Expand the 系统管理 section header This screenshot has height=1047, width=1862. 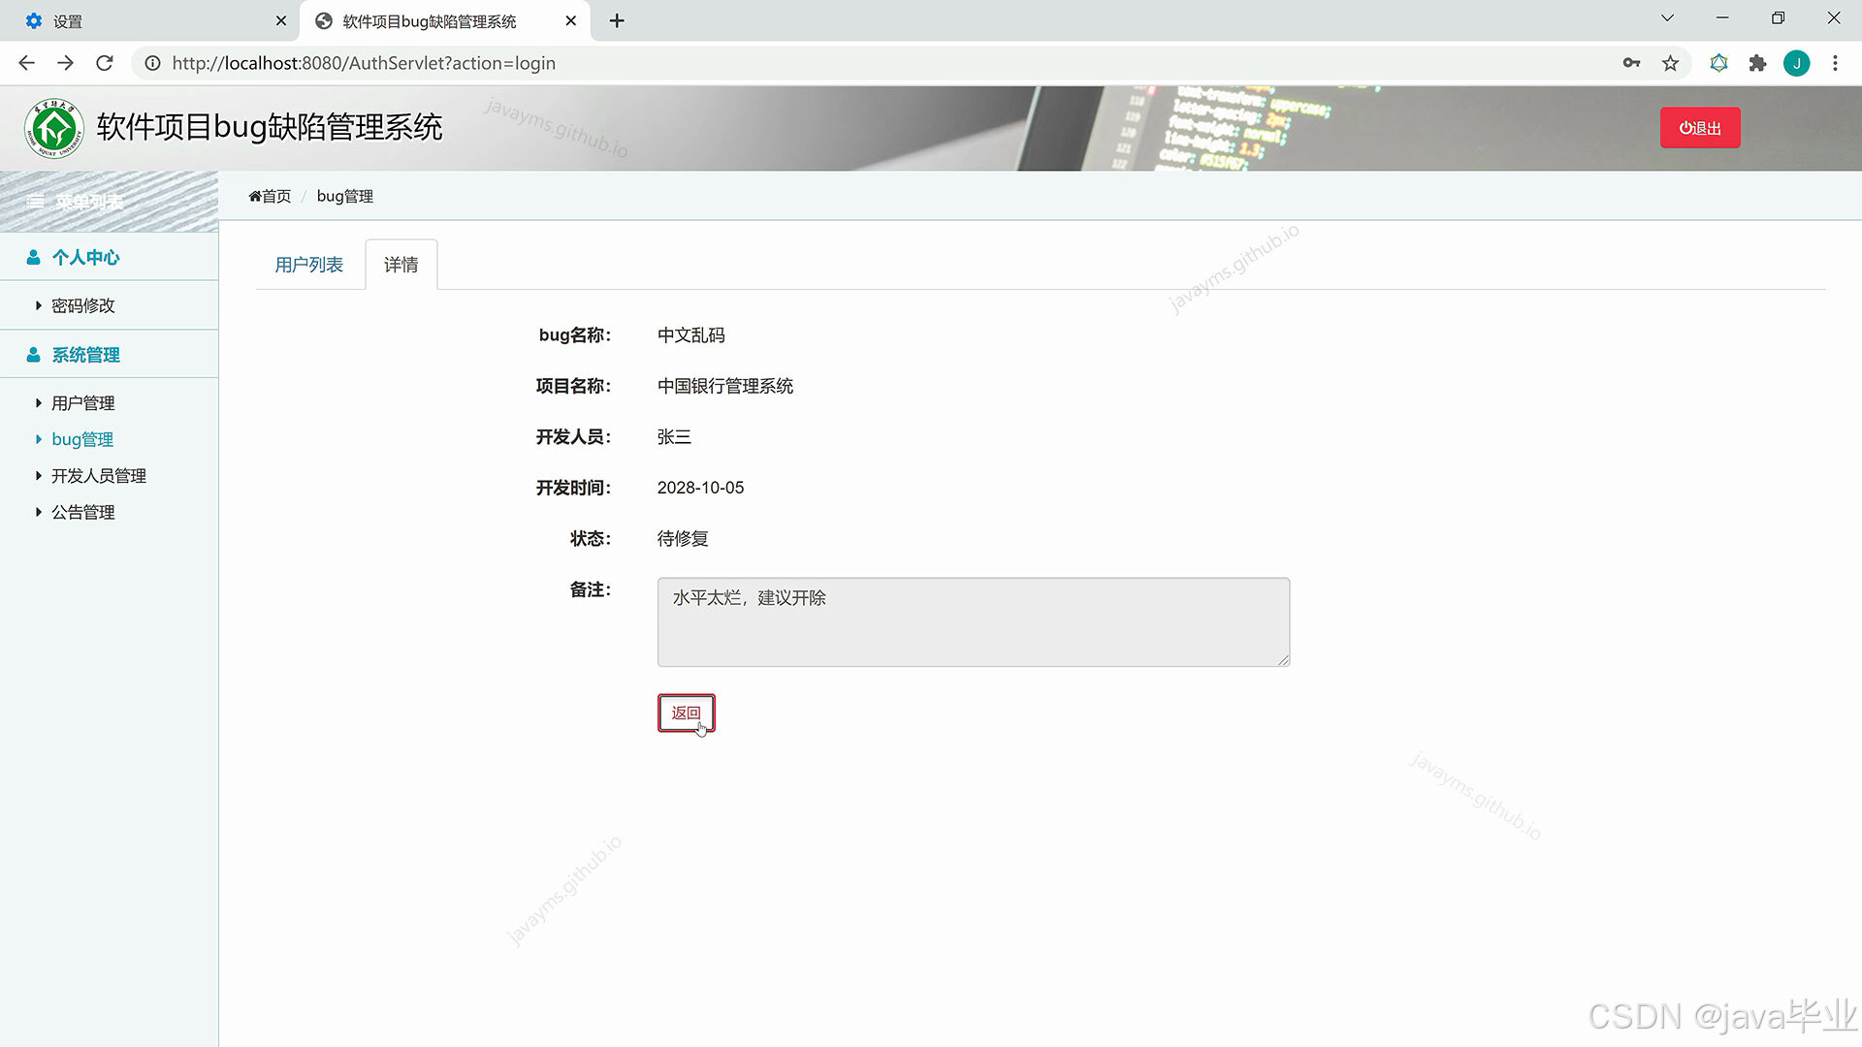point(109,355)
